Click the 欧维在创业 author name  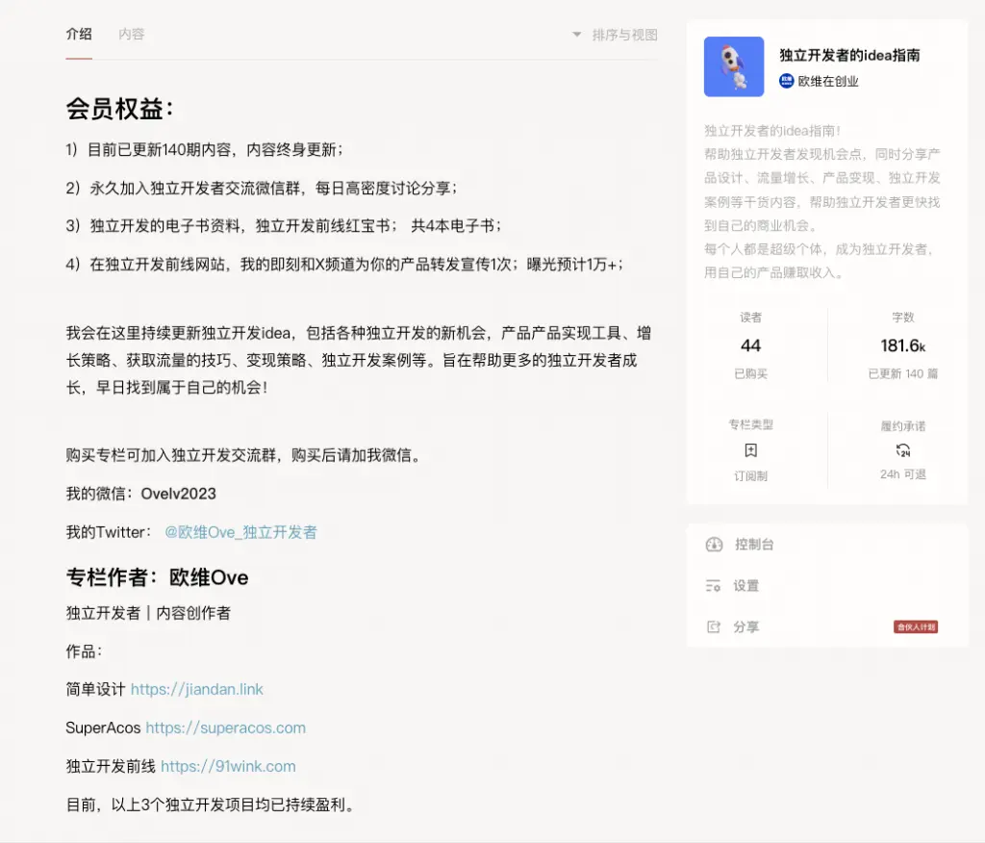827,82
